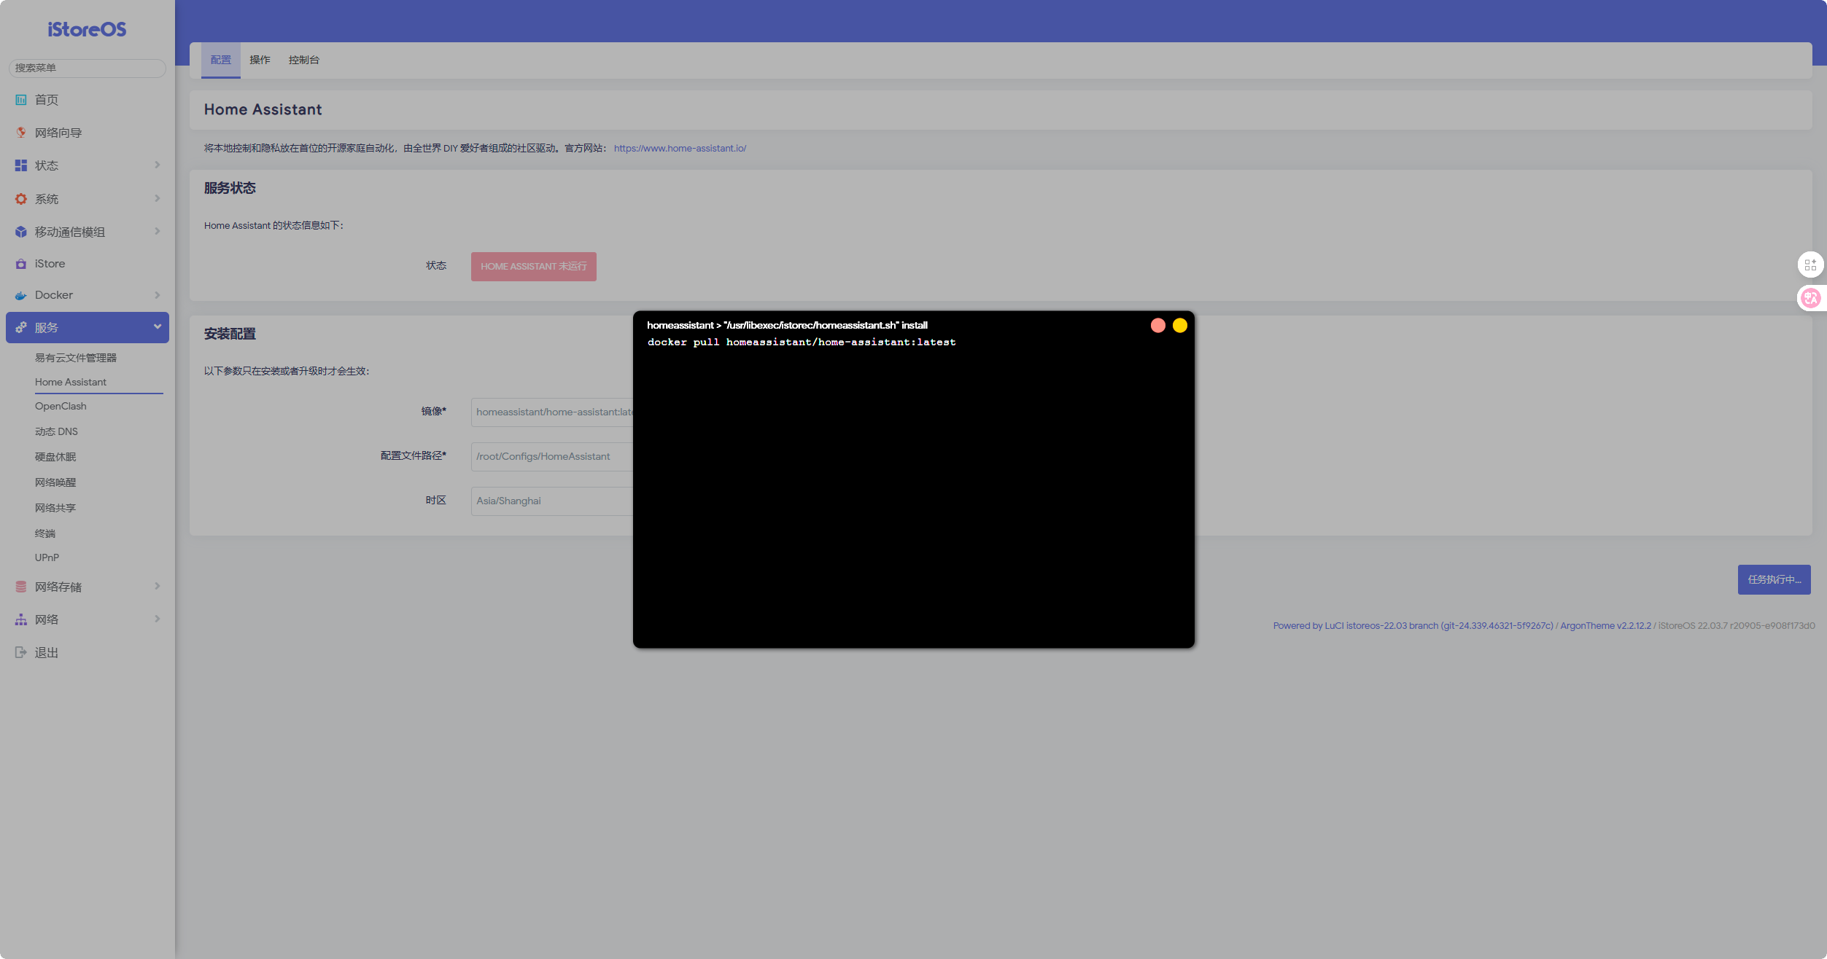Collapse the 服务 menu chevron
1827x959 pixels.
[x=158, y=327]
